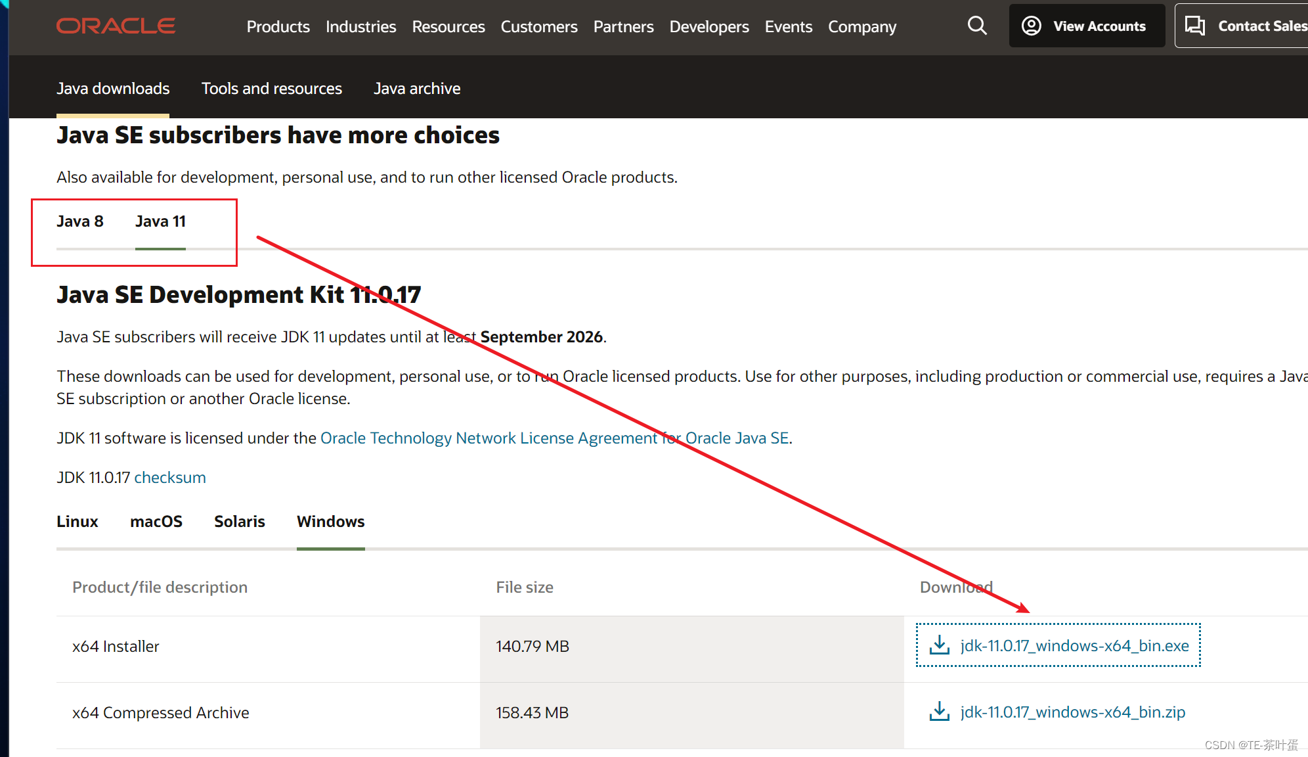Click the 158.43 MB file size cell

pyautogui.click(x=692, y=715)
